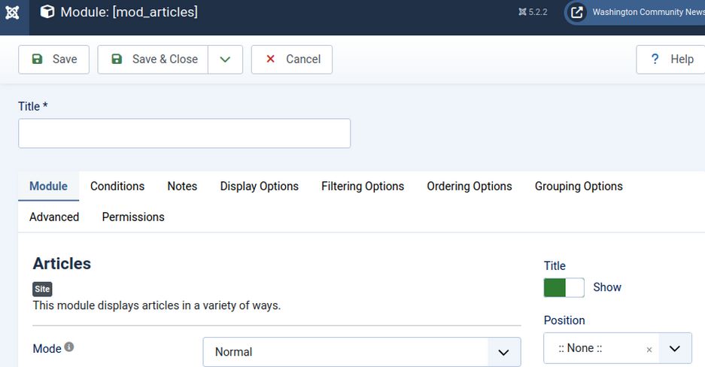
Task: Click the external site link icon
Action: click(576, 12)
